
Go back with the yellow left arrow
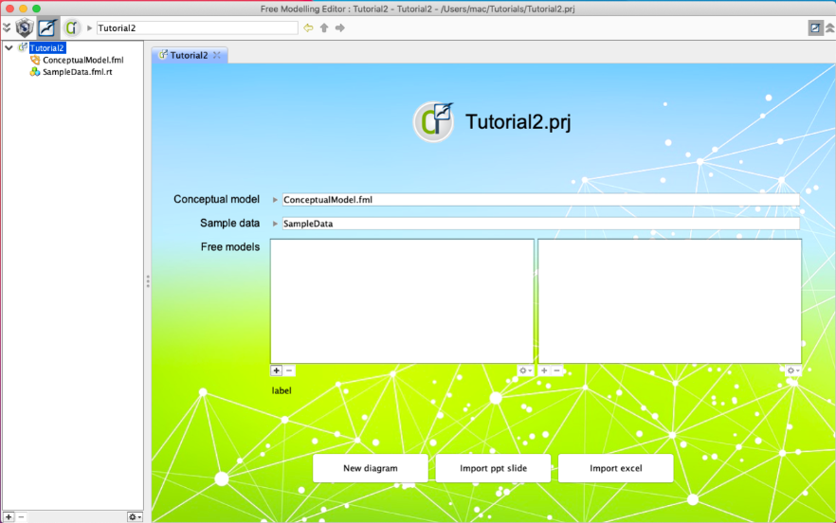(x=308, y=27)
